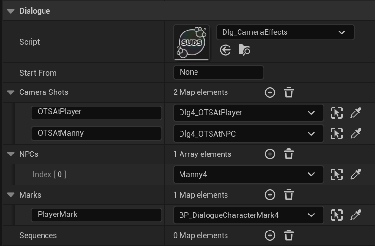Click the SUDS script asset thumbnail

191,43
